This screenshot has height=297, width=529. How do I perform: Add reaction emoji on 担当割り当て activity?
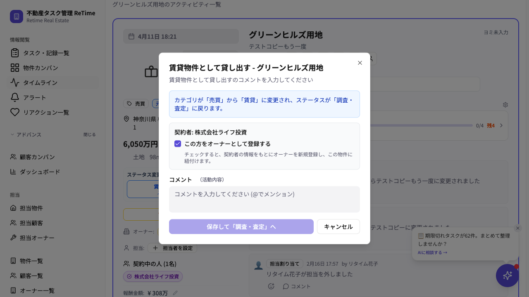pyautogui.click(x=271, y=286)
